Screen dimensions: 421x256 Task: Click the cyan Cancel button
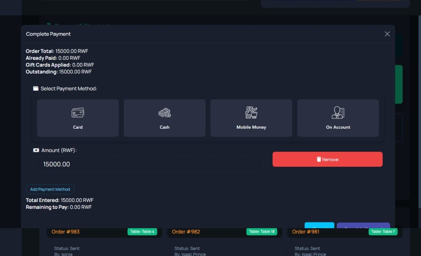319,226
